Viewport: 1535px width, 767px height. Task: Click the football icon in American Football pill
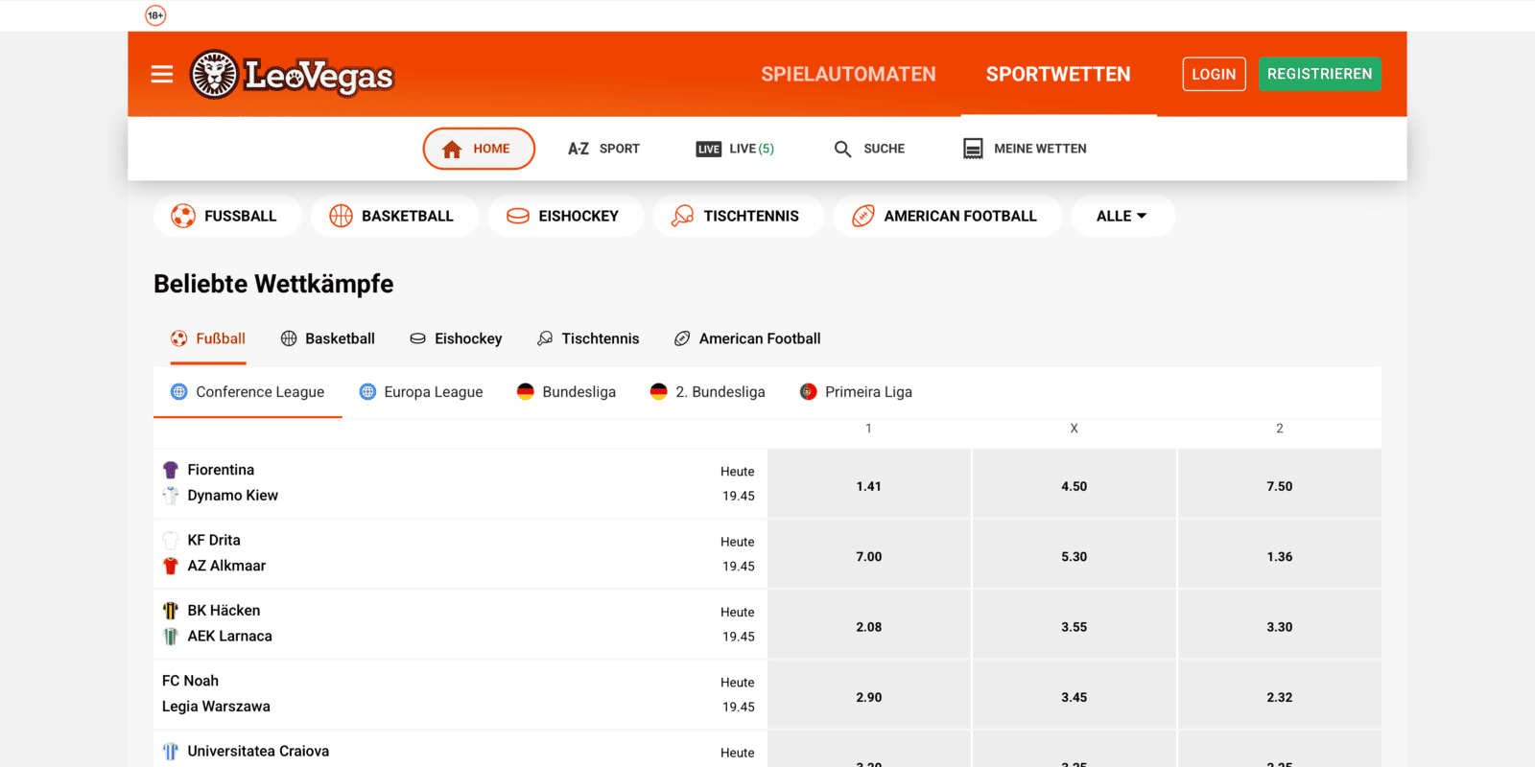coord(863,216)
